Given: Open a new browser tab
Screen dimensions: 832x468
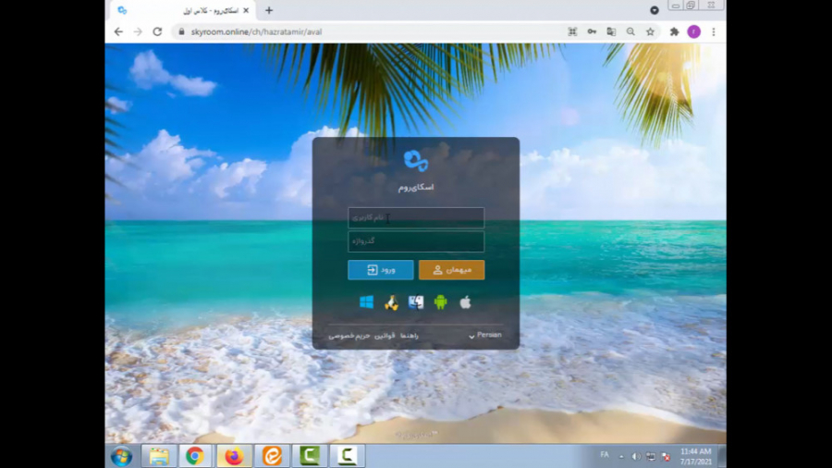Looking at the screenshot, I should click(x=269, y=10).
